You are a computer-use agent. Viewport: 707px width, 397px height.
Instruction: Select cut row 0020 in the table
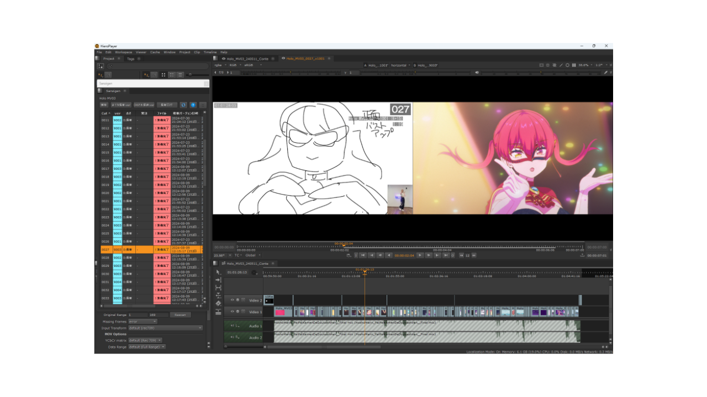coord(151,193)
